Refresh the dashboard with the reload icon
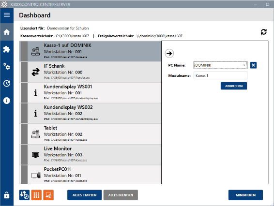The height and width of the screenshot is (206, 274). click(x=263, y=32)
